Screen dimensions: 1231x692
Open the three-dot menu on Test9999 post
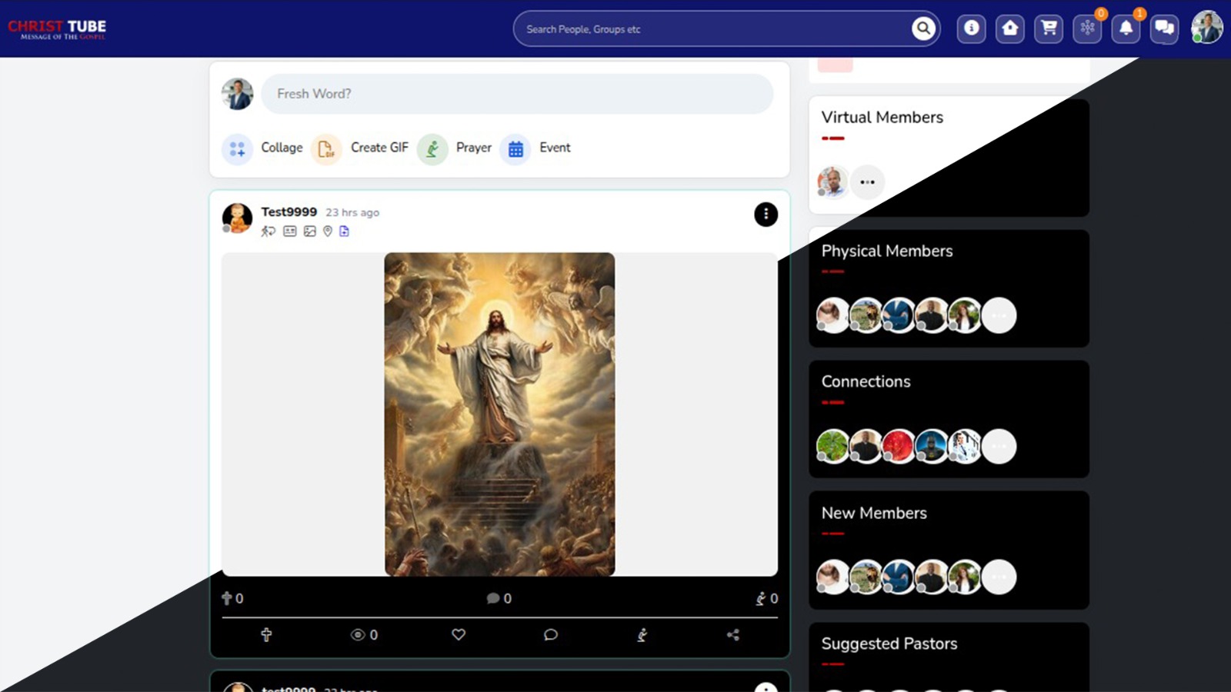tap(766, 215)
